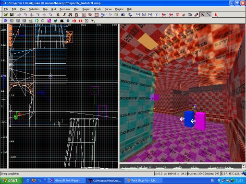The height and width of the screenshot is (184, 246).
Task: Click the red grid-box CSG icon
Action: (84, 15)
